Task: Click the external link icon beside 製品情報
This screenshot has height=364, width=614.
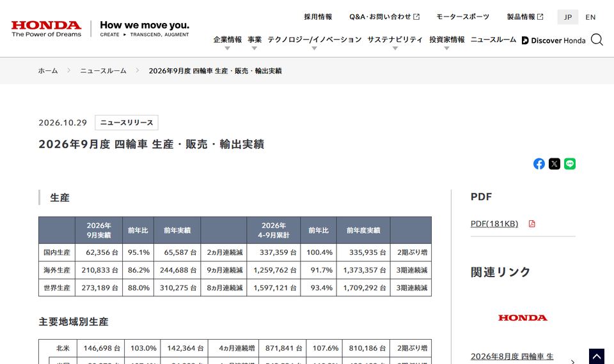Action: (540, 17)
